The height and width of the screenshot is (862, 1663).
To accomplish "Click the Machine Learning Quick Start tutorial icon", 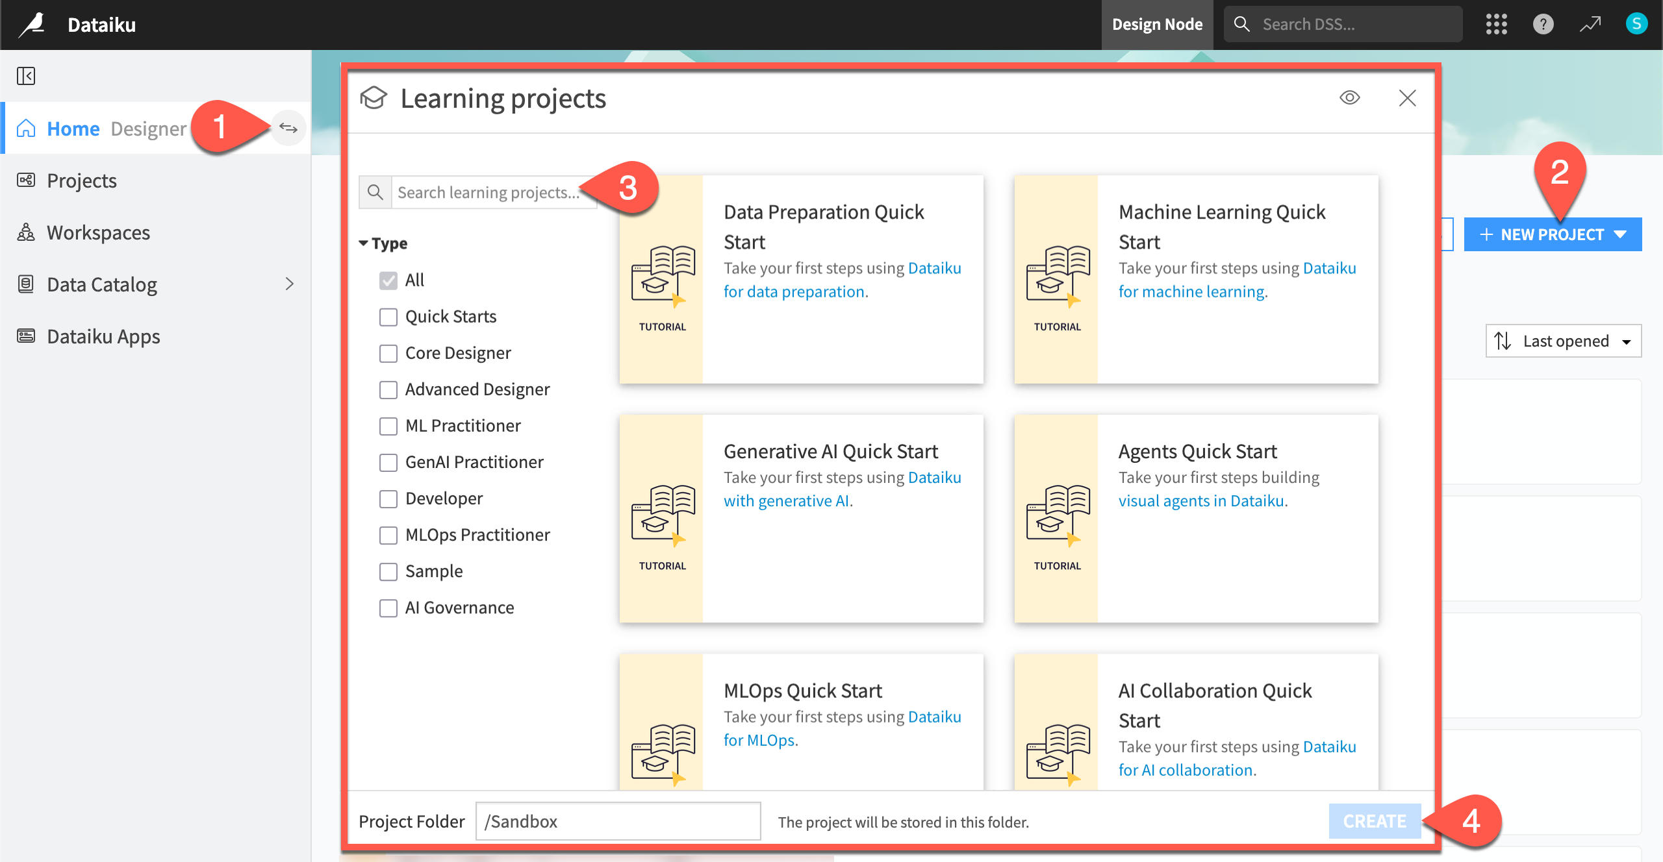I will 1057,276.
